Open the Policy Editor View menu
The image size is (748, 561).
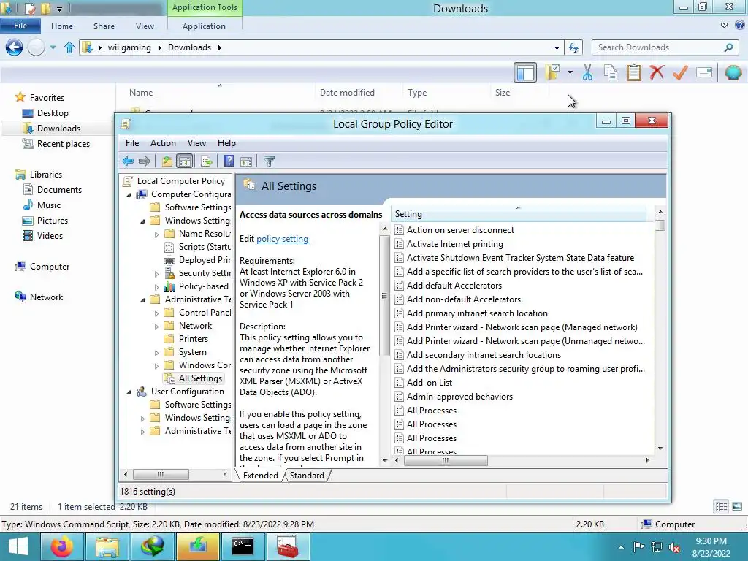pos(196,143)
